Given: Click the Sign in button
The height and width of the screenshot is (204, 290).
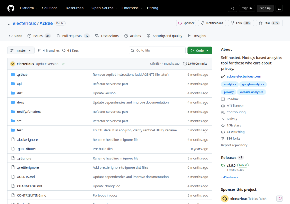Looking at the screenshot, I should click(x=247, y=8).
